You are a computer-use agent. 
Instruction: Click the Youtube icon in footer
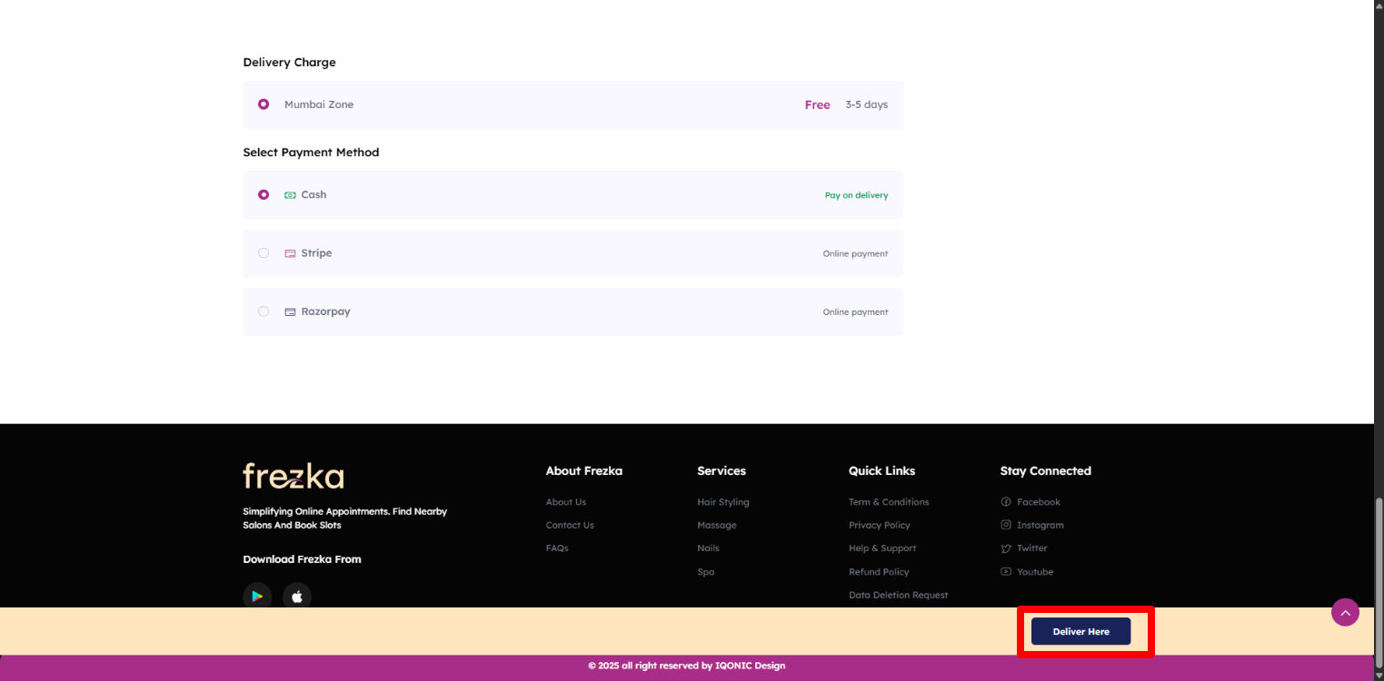click(x=1006, y=572)
